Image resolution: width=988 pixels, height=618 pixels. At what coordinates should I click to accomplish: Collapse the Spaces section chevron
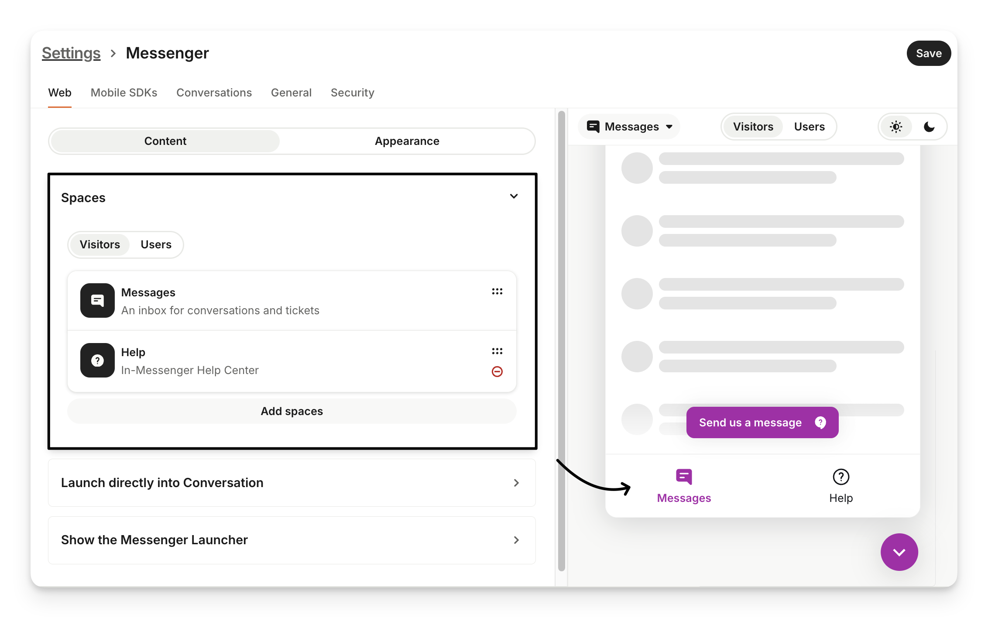point(514,196)
